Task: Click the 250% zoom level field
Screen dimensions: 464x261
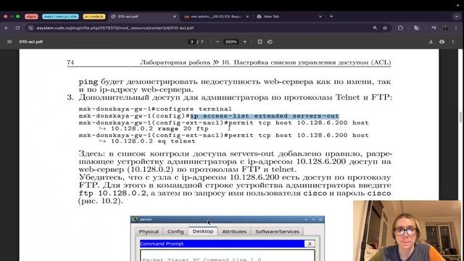Action: click(x=231, y=42)
